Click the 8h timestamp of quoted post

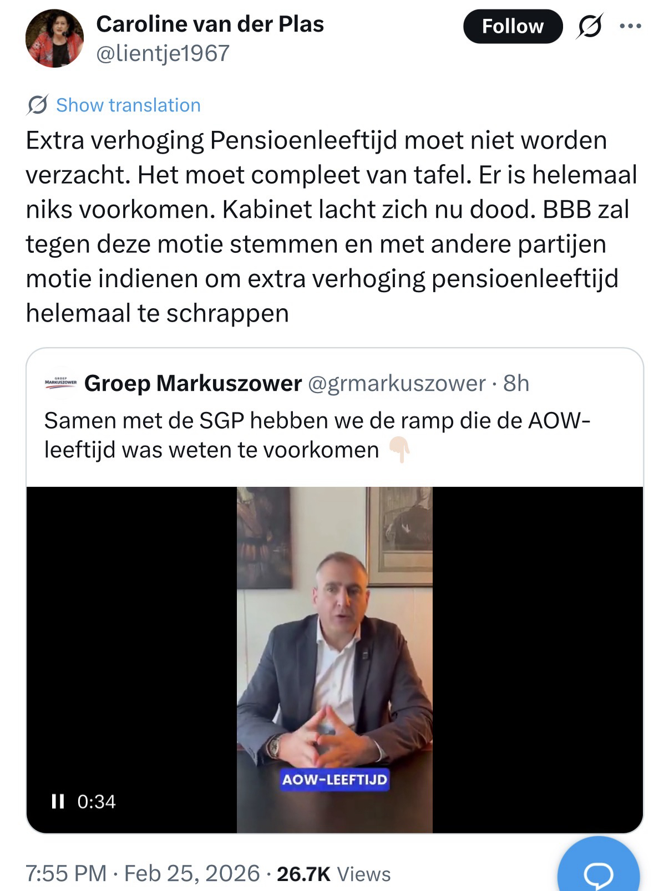pyautogui.click(x=516, y=383)
